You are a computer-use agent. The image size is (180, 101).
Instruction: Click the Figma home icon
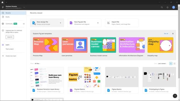coord(3,2)
